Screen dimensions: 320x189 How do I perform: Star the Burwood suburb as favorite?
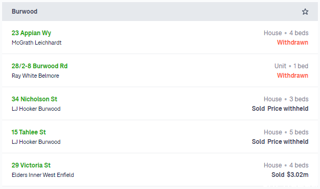(305, 12)
